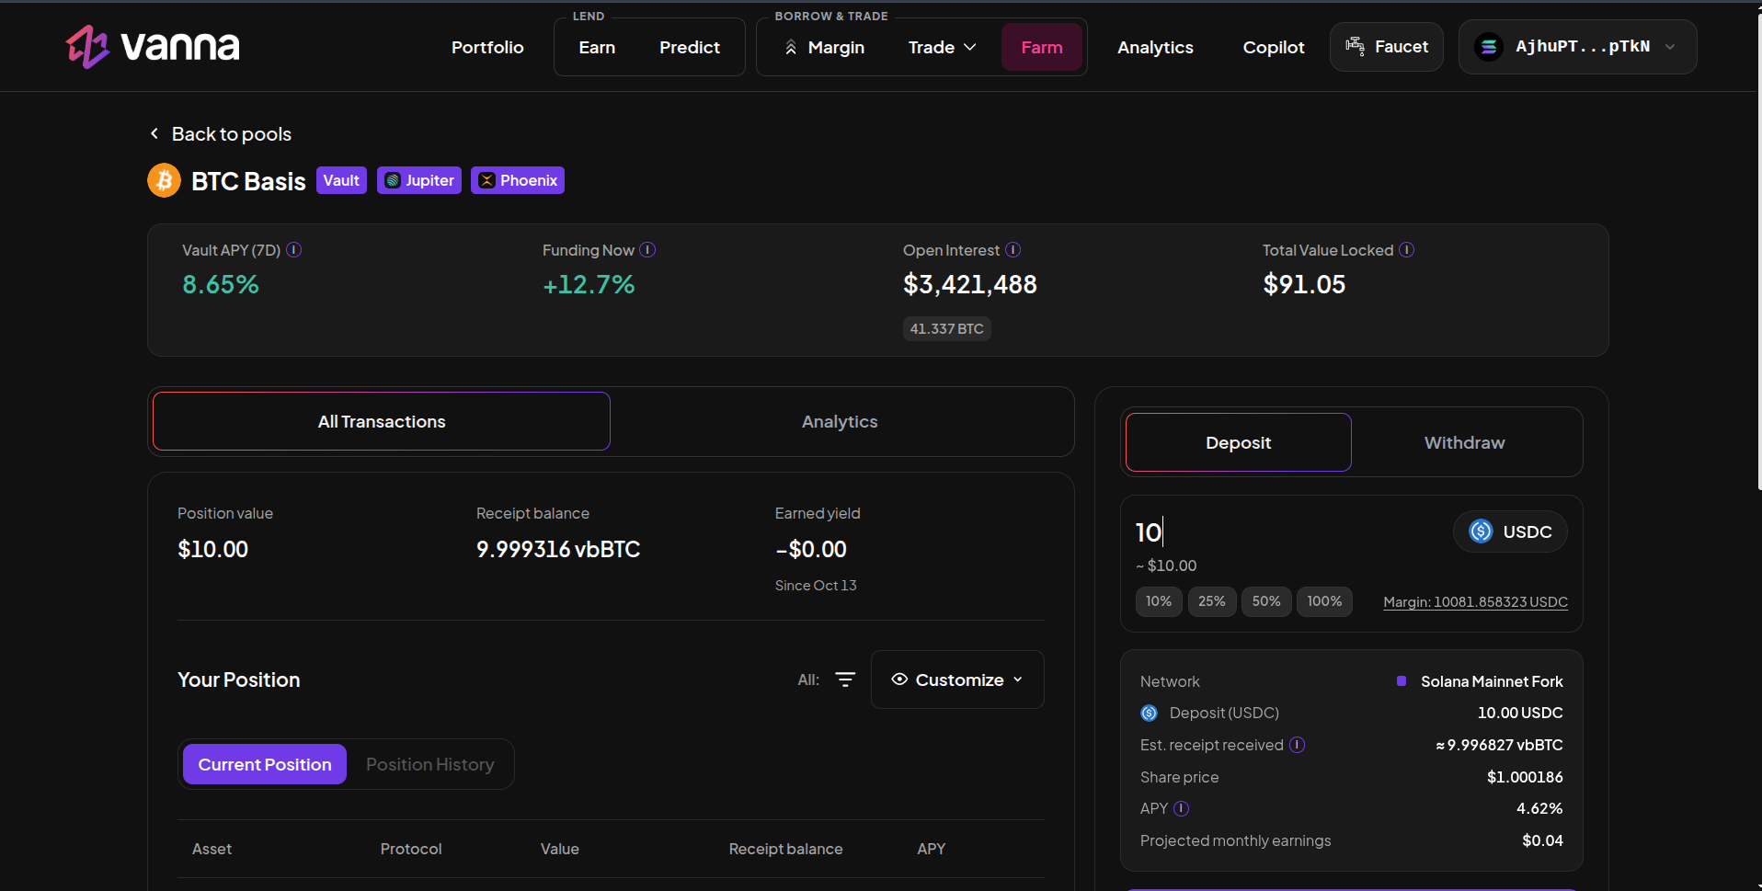Viewport: 1762px width, 891px height.
Task: Click the Vanna logo
Action: [153, 46]
